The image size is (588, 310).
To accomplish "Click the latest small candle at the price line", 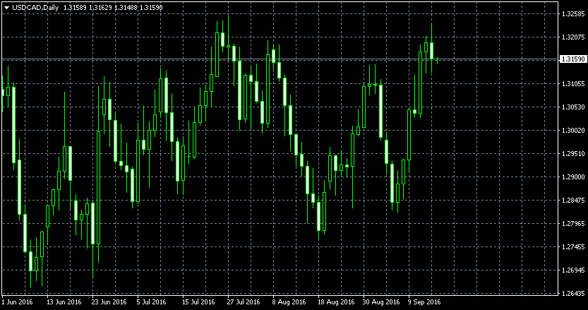I will [437, 60].
